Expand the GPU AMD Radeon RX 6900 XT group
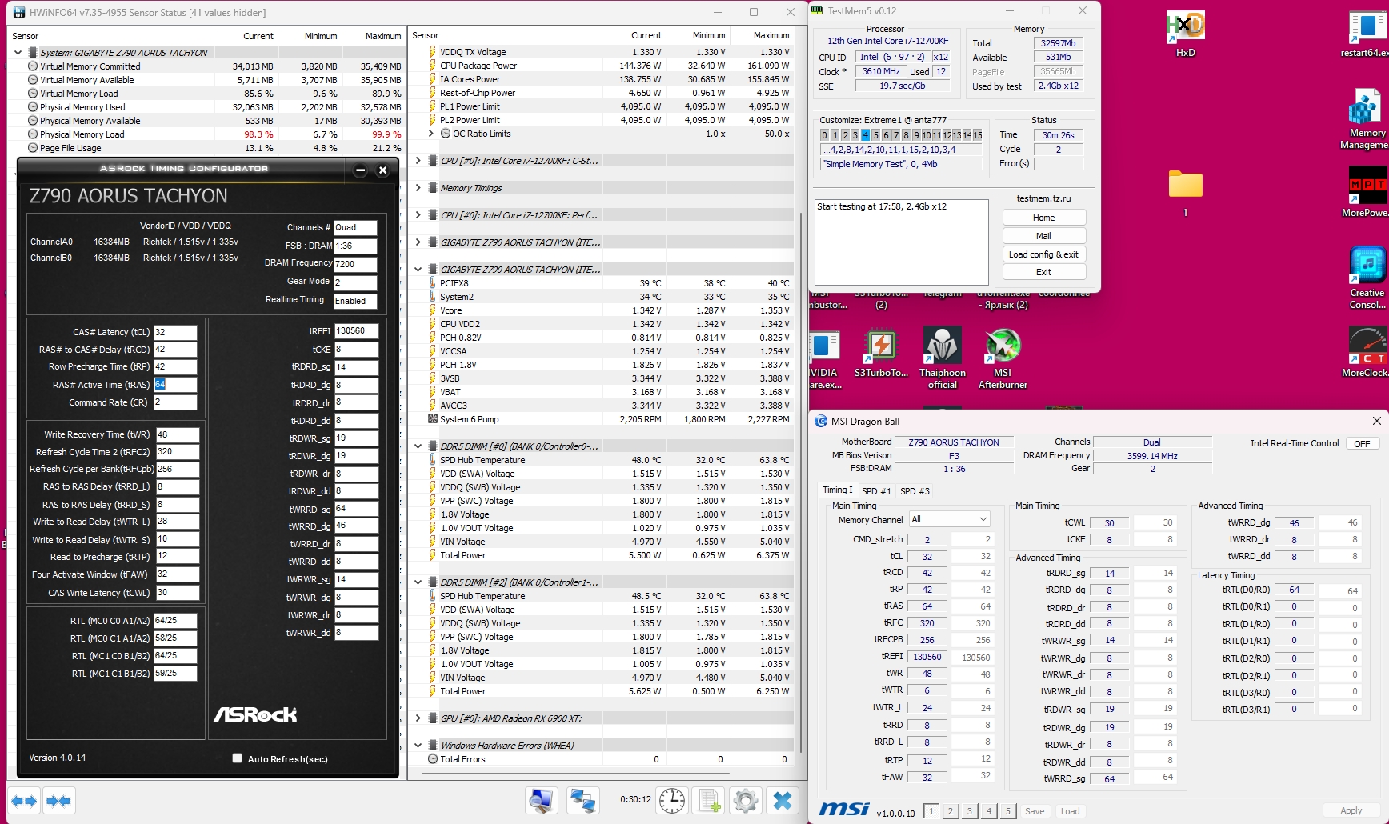The width and height of the screenshot is (1389, 824). [x=418, y=718]
